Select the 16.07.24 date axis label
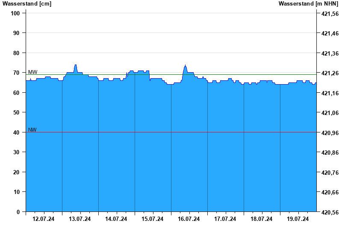The height and width of the screenshot is (235, 342). 189,219
